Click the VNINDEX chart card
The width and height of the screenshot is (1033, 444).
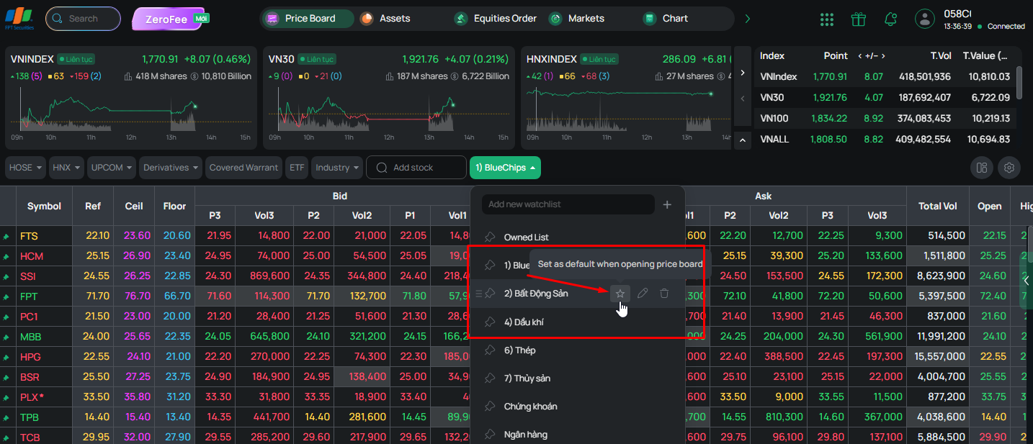(x=130, y=98)
